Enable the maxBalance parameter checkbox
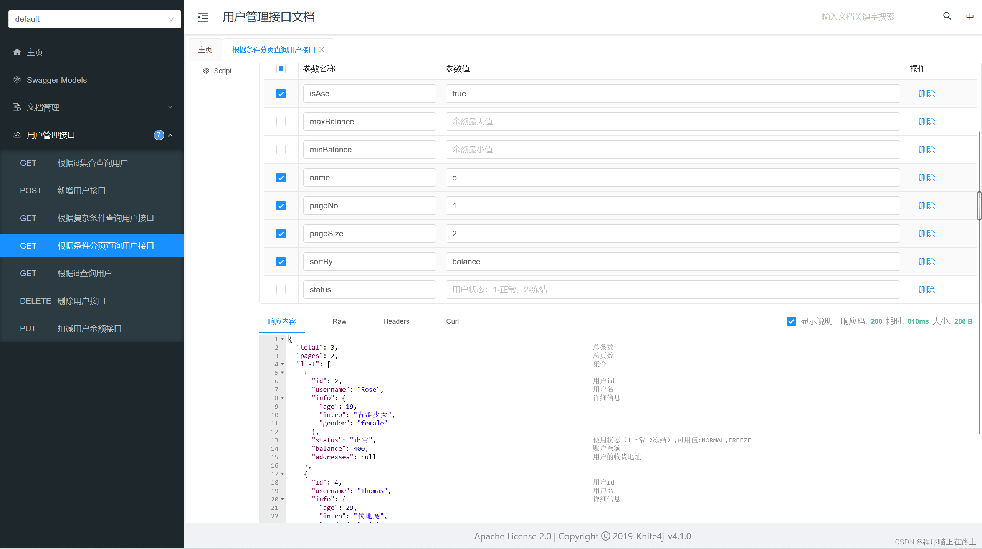This screenshot has width=982, height=549. [281, 122]
